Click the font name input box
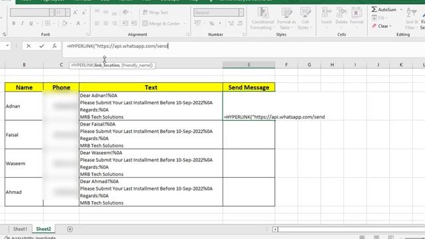 (x=30, y=13)
